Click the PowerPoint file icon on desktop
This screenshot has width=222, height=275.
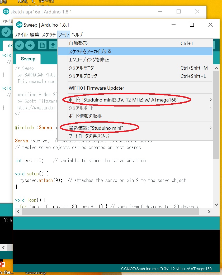coord(1,264)
